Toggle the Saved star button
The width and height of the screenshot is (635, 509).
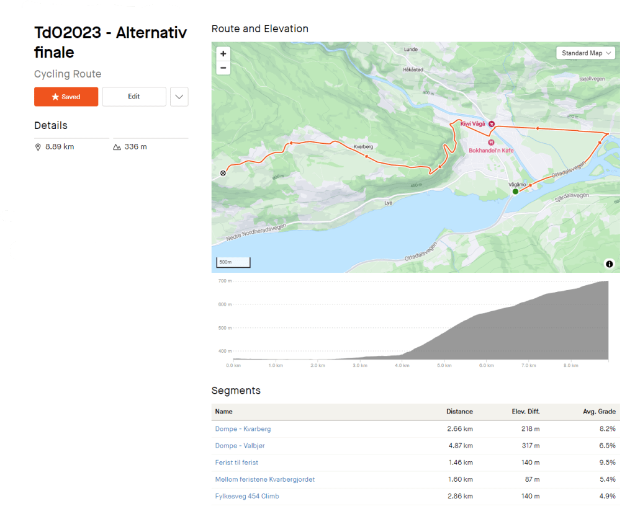point(66,97)
